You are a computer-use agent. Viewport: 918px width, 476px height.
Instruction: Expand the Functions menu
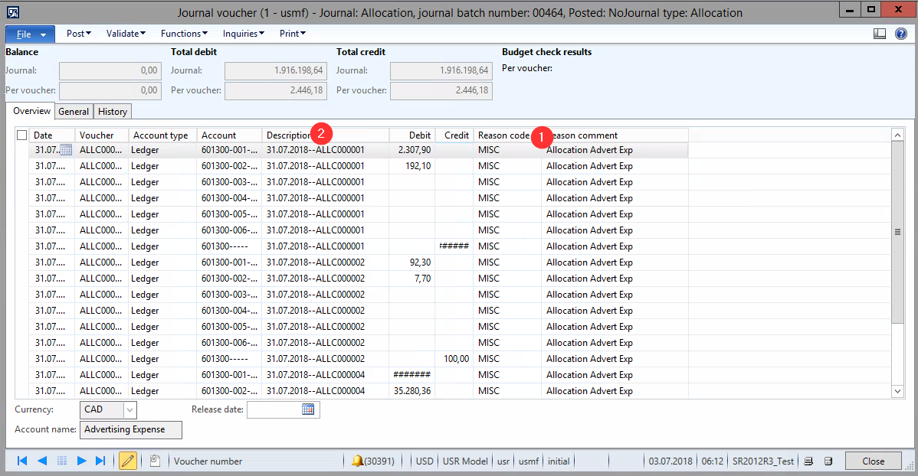(x=184, y=34)
